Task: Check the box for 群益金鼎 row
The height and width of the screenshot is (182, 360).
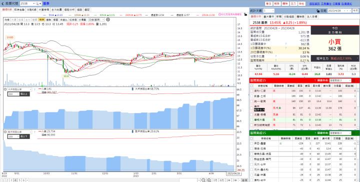Action: (x=251, y=159)
